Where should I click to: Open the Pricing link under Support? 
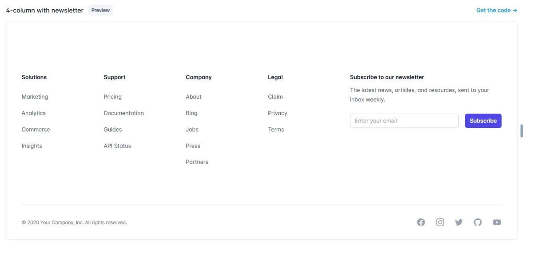[112, 97]
